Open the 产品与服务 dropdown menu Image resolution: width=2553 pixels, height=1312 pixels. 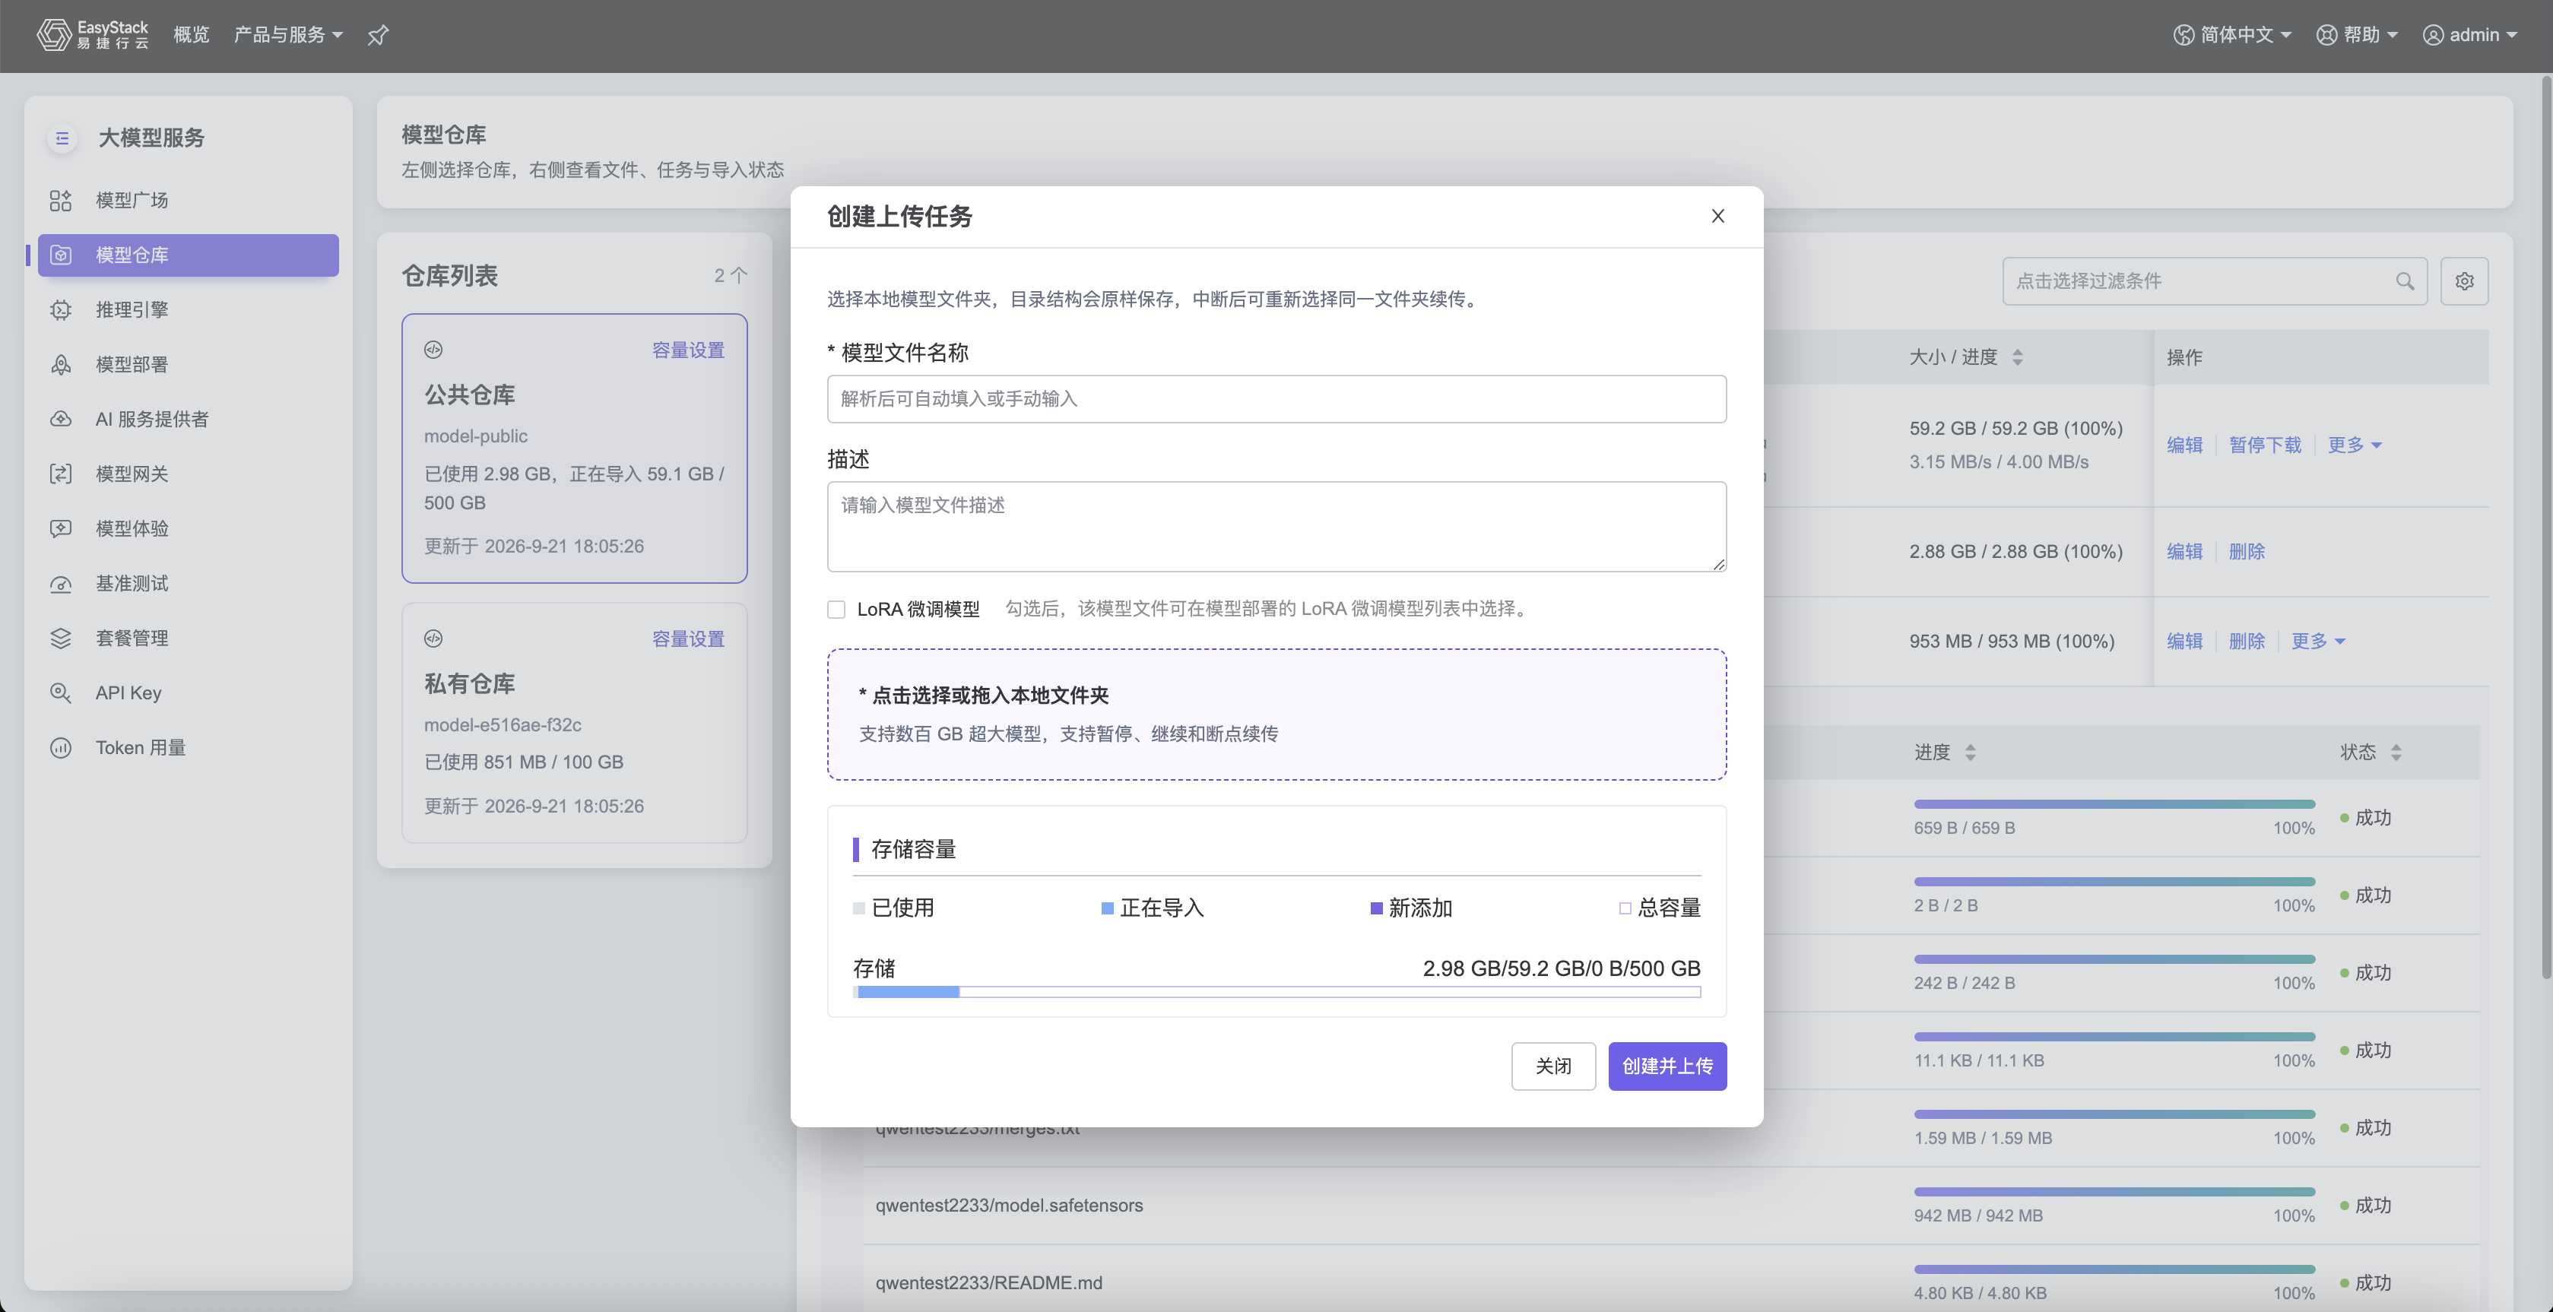point(287,35)
